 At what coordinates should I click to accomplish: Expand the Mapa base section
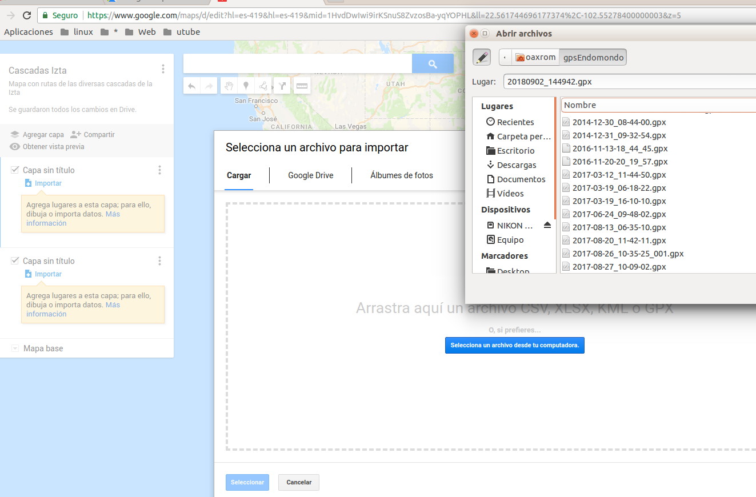pyautogui.click(x=15, y=348)
